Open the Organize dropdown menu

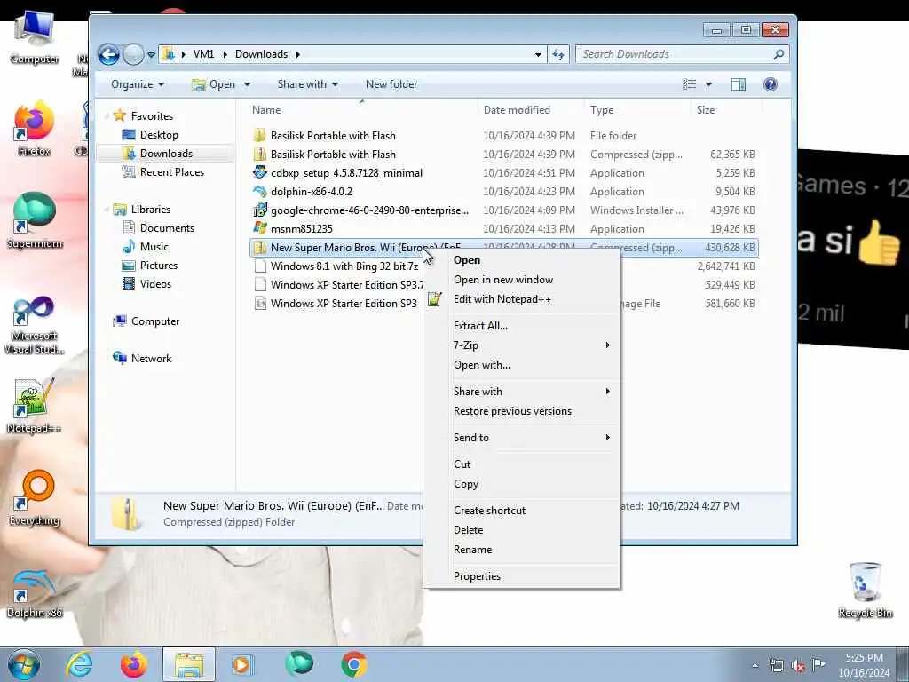point(138,84)
